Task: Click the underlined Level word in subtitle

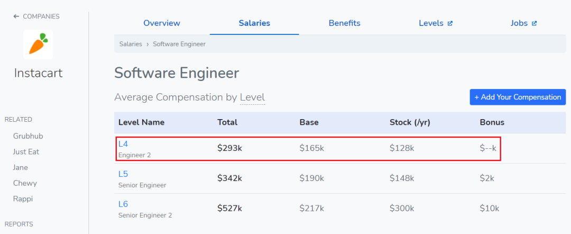Action: [252, 97]
